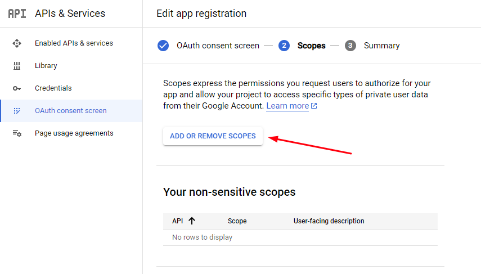Click User-facing description column header
Screen dimensions: 481x274
329,221
